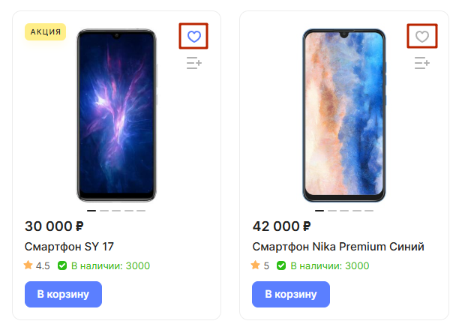The height and width of the screenshot is (327, 459).
Task: Favorite the Nika Premium Синий phone via heart
Action: click(x=422, y=36)
